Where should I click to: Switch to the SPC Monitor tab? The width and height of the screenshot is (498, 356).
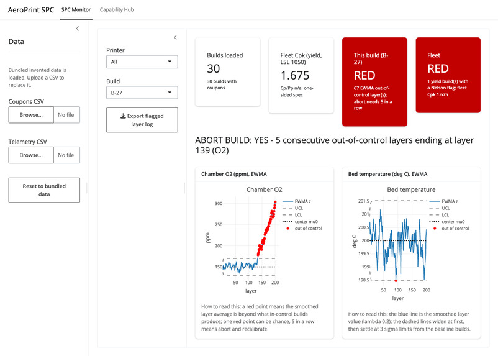(76, 9)
